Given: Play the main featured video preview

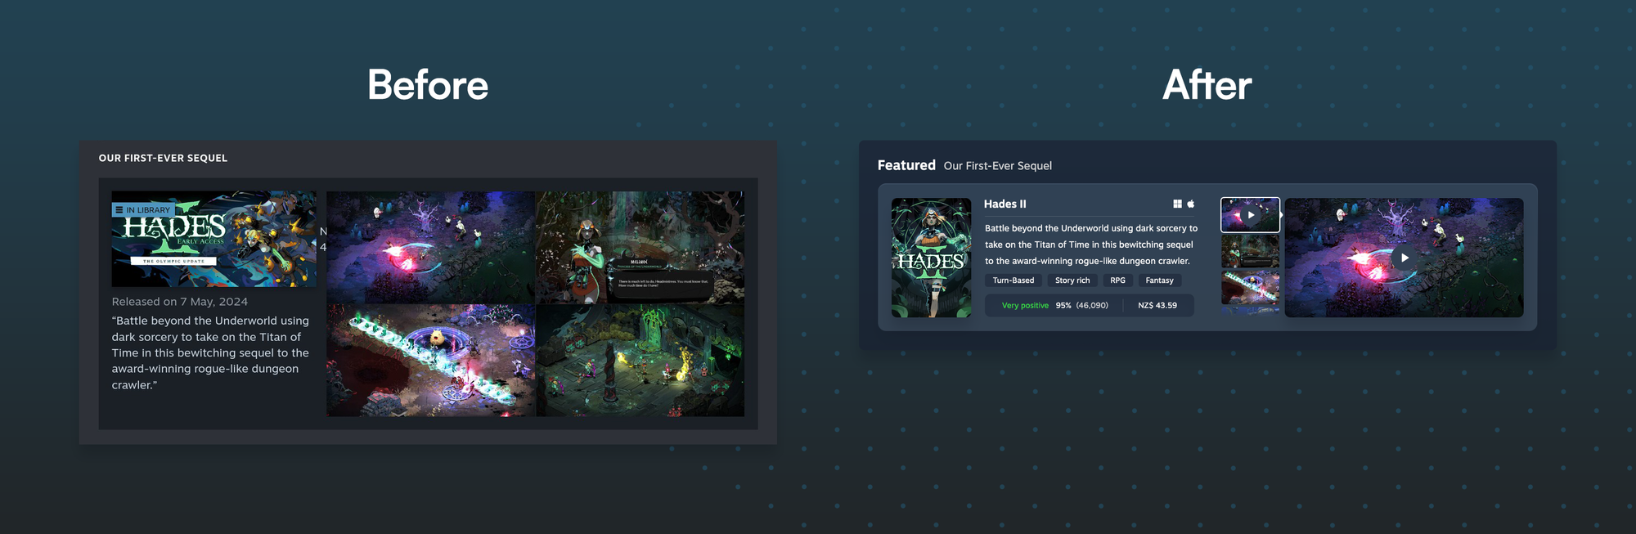Looking at the screenshot, I should pos(1404,258).
